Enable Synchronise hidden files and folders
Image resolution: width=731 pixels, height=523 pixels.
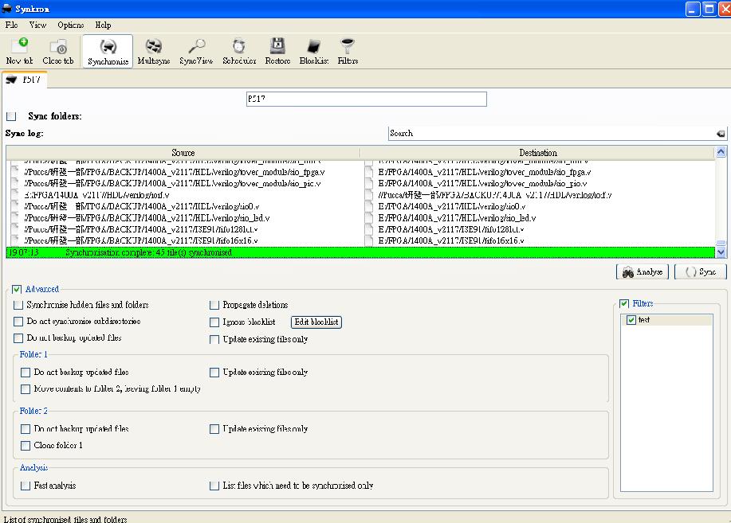click(x=18, y=305)
